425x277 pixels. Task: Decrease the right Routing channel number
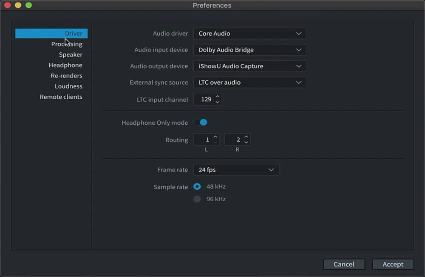pos(247,141)
